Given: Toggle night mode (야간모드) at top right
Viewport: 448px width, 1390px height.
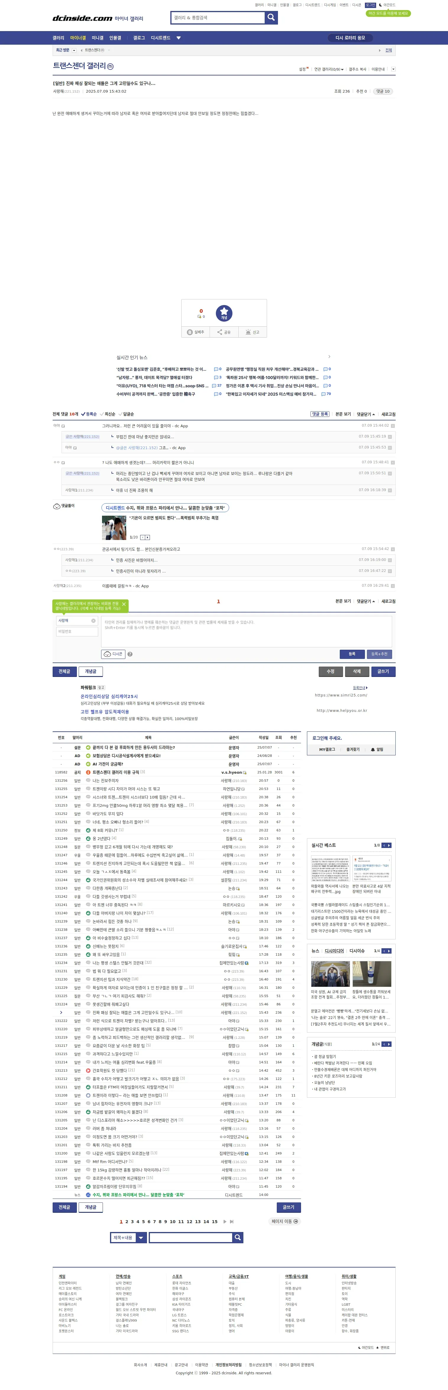Looking at the screenshot, I should coord(387,5).
